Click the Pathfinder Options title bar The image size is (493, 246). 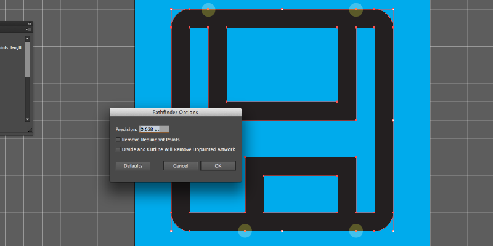tap(176, 112)
